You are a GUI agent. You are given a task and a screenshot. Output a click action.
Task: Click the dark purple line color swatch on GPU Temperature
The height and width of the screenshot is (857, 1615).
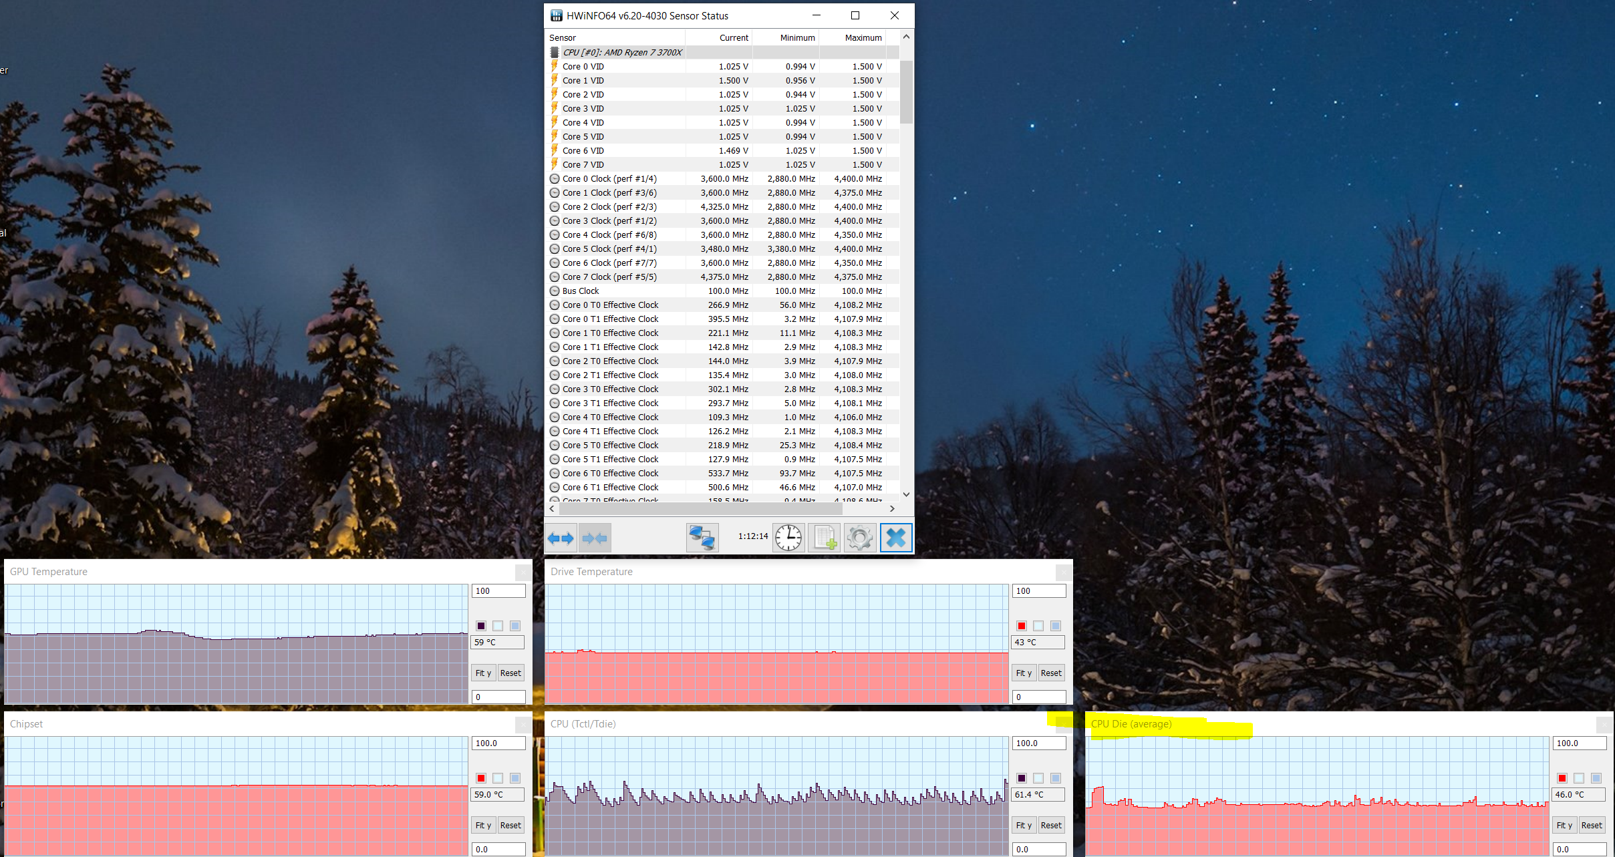pos(481,626)
